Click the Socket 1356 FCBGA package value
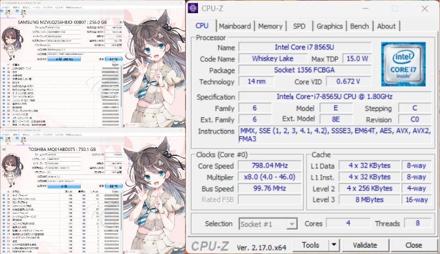The height and width of the screenshot is (254, 440). point(305,70)
